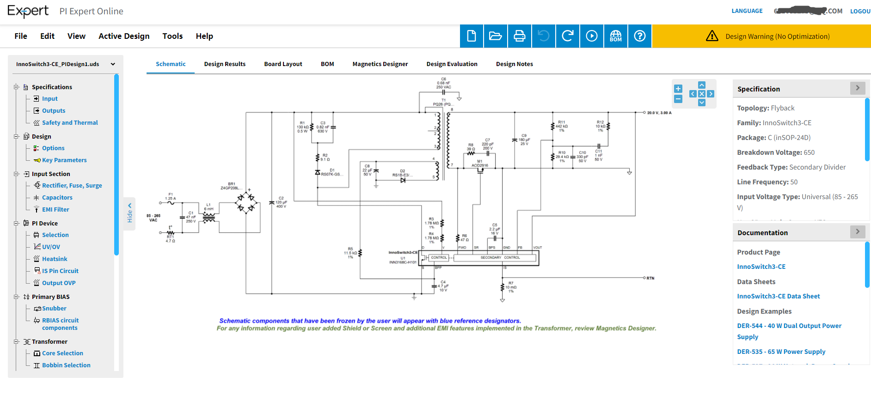The width and height of the screenshot is (871, 401).
Task: Collapse the Design tree node
Action: pos(16,136)
